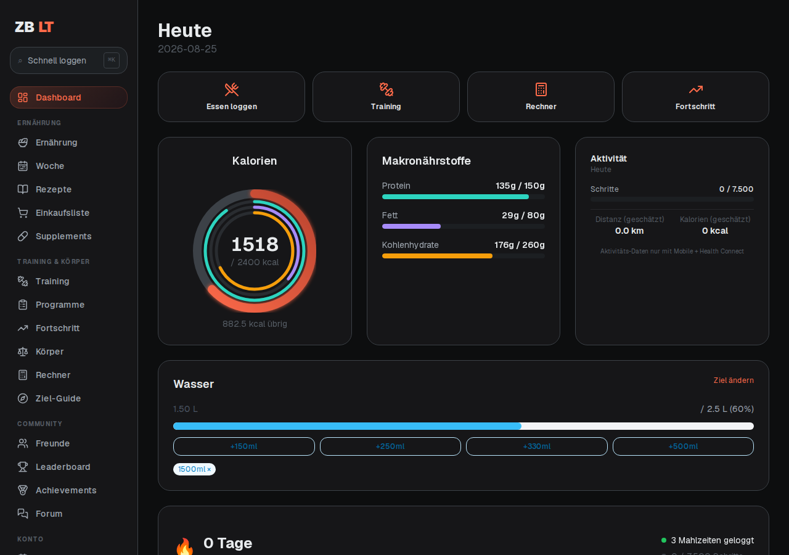Click the '882.5 kcal übrig' text

(255, 324)
